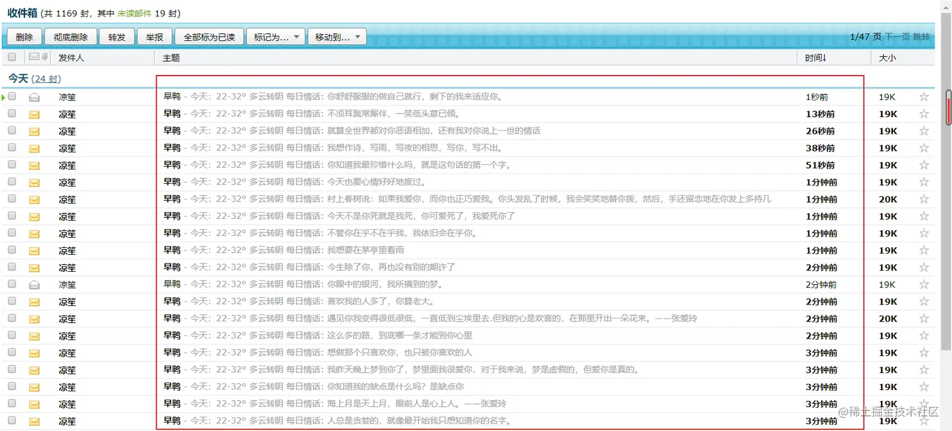Sort by the 时间 column header
The width and height of the screenshot is (952, 431).
(x=815, y=57)
